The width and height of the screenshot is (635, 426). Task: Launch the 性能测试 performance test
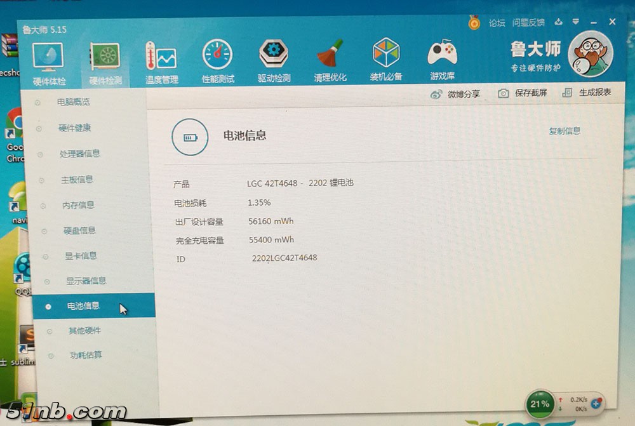(218, 61)
